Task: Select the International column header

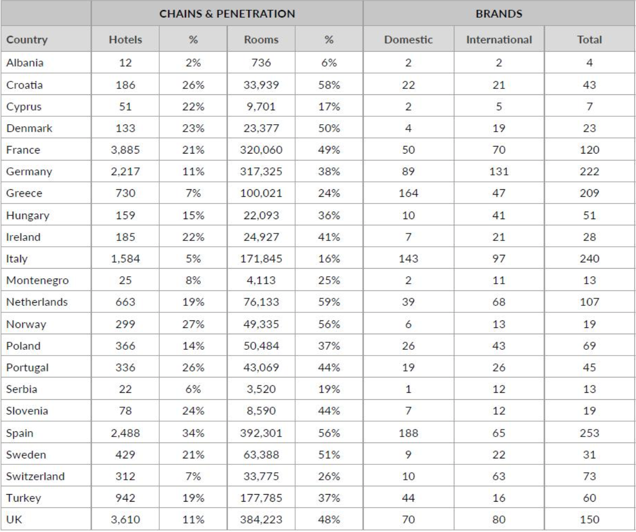Action: (x=499, y=39)
